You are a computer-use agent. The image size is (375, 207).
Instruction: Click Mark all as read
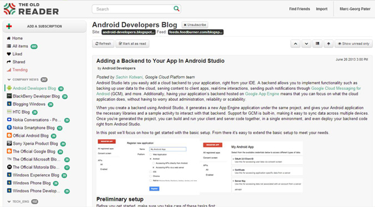click(x=132, y=44)
